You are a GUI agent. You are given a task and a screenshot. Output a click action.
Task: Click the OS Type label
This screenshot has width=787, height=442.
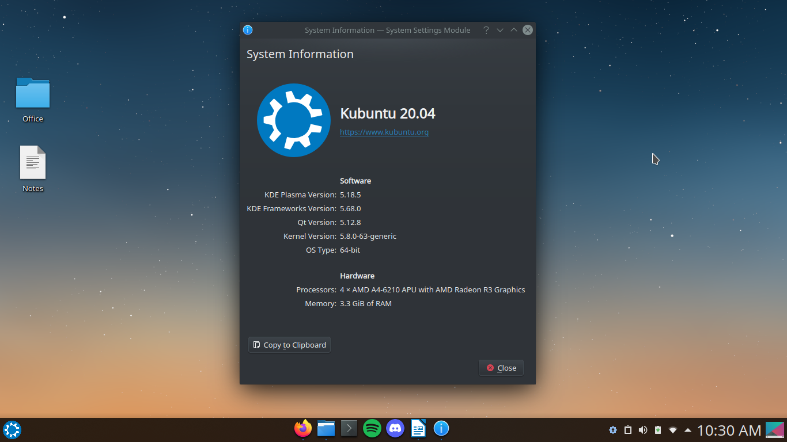pos(321,250)
